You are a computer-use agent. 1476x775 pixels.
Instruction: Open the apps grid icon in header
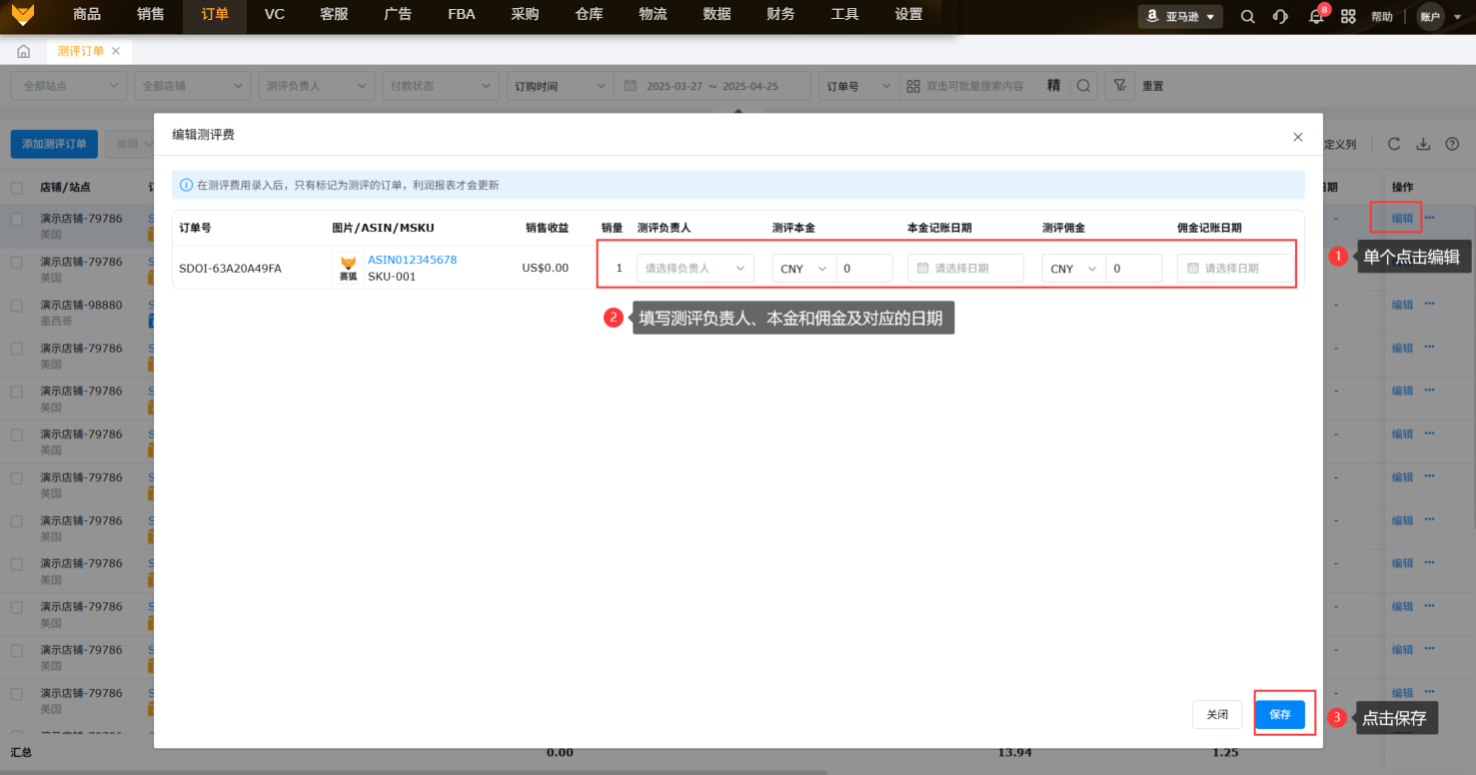[x=1348, y=17]
